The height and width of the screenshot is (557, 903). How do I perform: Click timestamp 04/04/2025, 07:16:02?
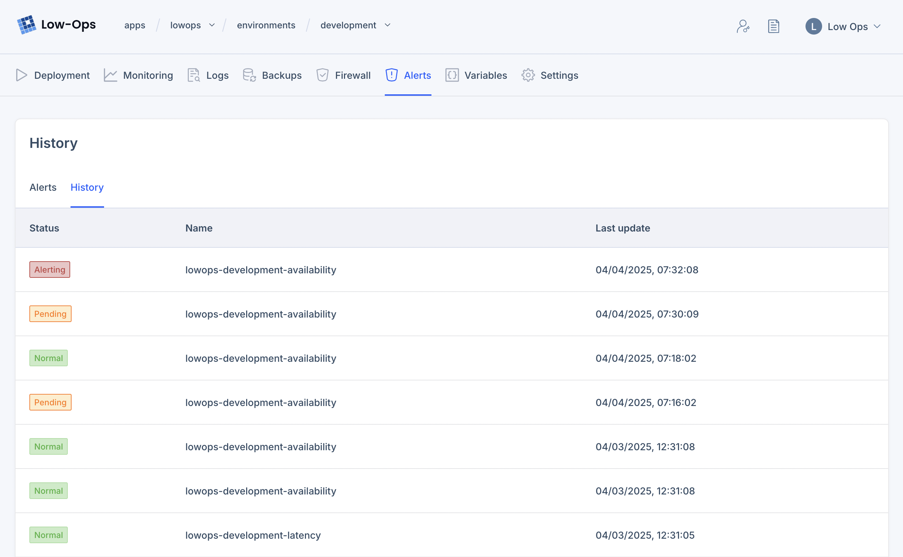(646, 402)
